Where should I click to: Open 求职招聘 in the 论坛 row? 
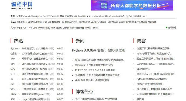point(152,22)
